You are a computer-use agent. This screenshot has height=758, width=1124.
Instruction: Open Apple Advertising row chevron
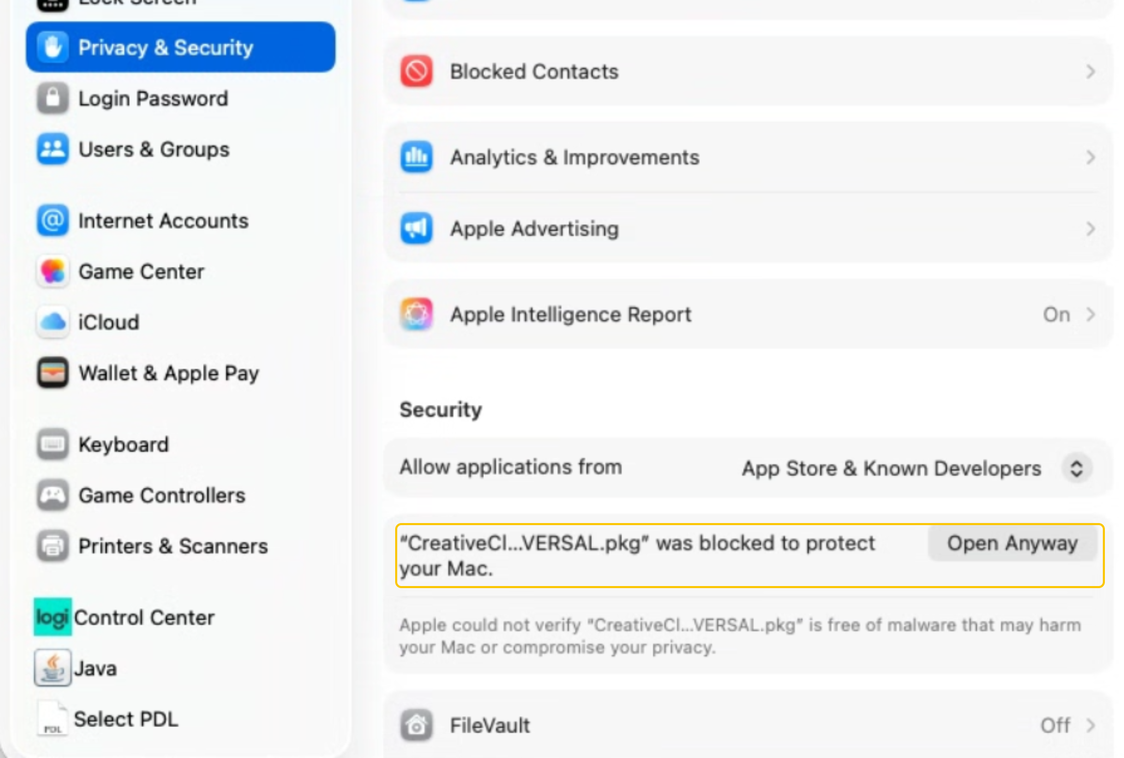pos(1090,229)
